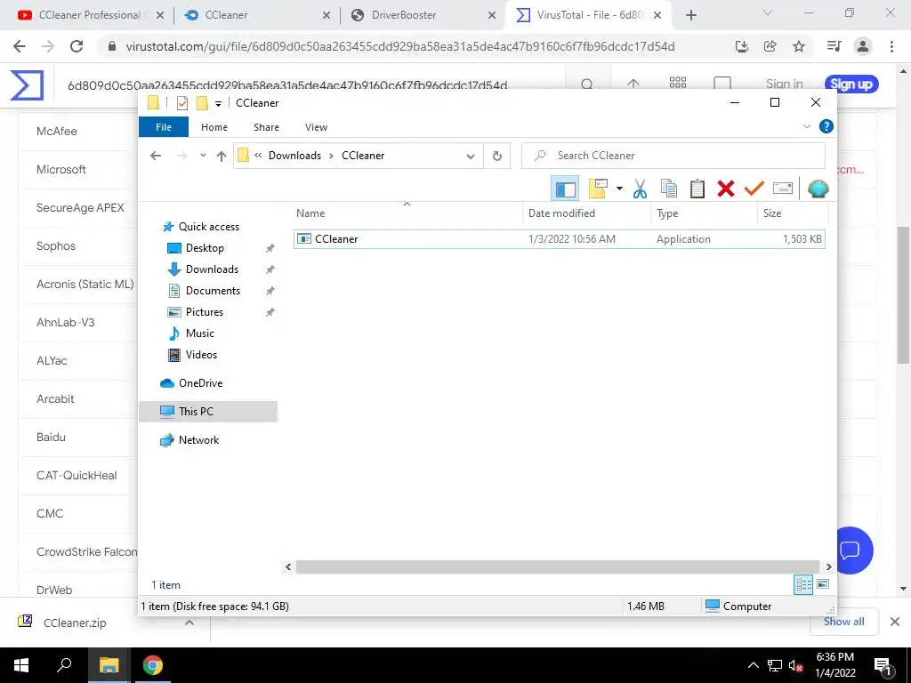Click the orange checkmark Properties icon
The height and width of the screenshot is (683, 911).
pos(754,189)
